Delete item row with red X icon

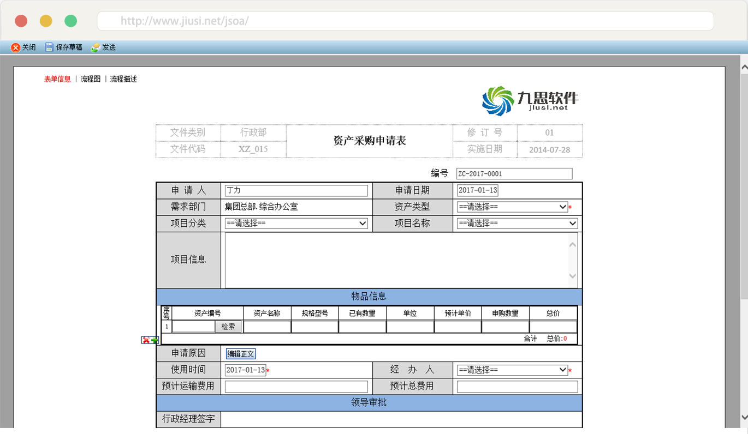point(146,340)
